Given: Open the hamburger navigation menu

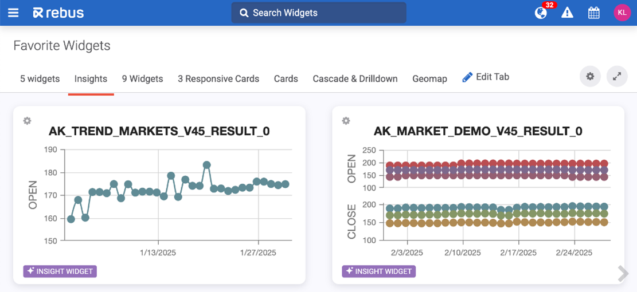Looking at the screenshot, I should (13, 13).
